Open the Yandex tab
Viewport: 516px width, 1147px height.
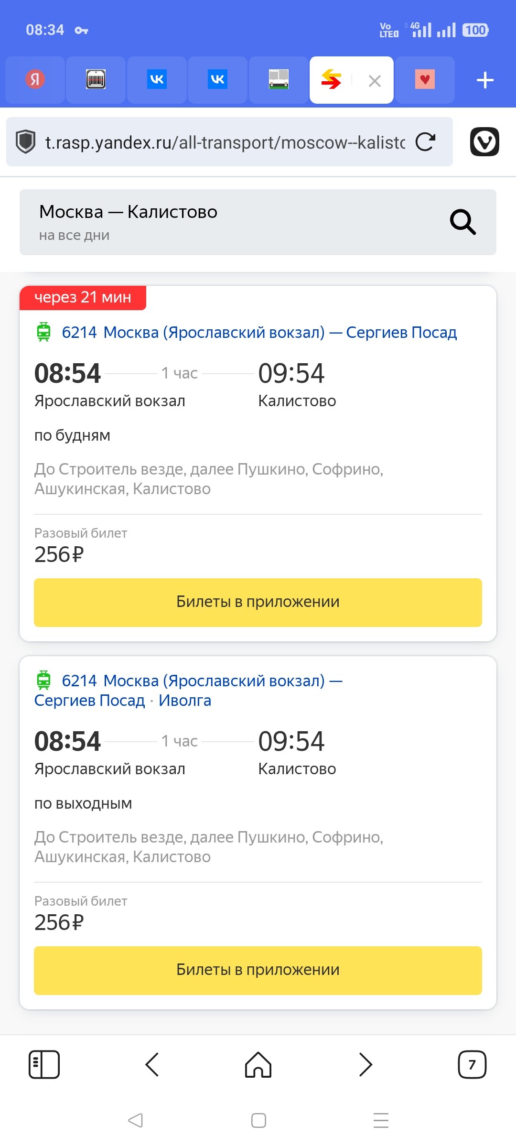coord(35,79)
